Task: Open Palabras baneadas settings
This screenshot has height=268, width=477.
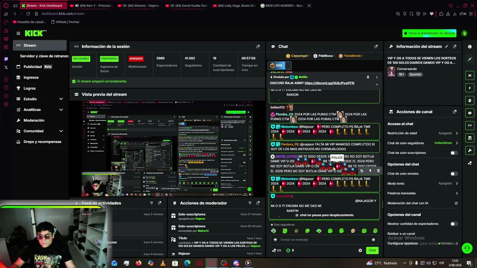Action: pyautogui.click(x=423, y=193)
